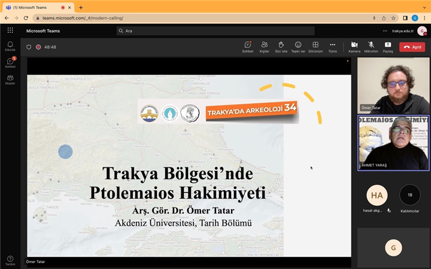This screenshot has width=431, height=269.
Task: Open Etkinlik activity feed in sidebar
Action: 10,46
